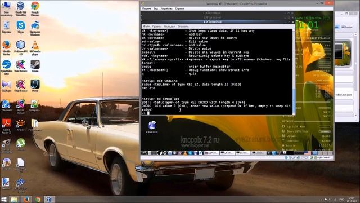Open VLC cone icon in Knoppix panel
The width and height of the screenshot is (360, 203).
185,153
